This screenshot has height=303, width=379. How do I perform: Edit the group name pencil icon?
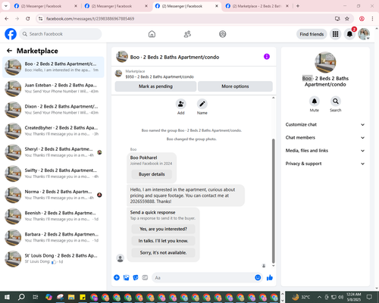pyautogui.click(x=202, y=104)
